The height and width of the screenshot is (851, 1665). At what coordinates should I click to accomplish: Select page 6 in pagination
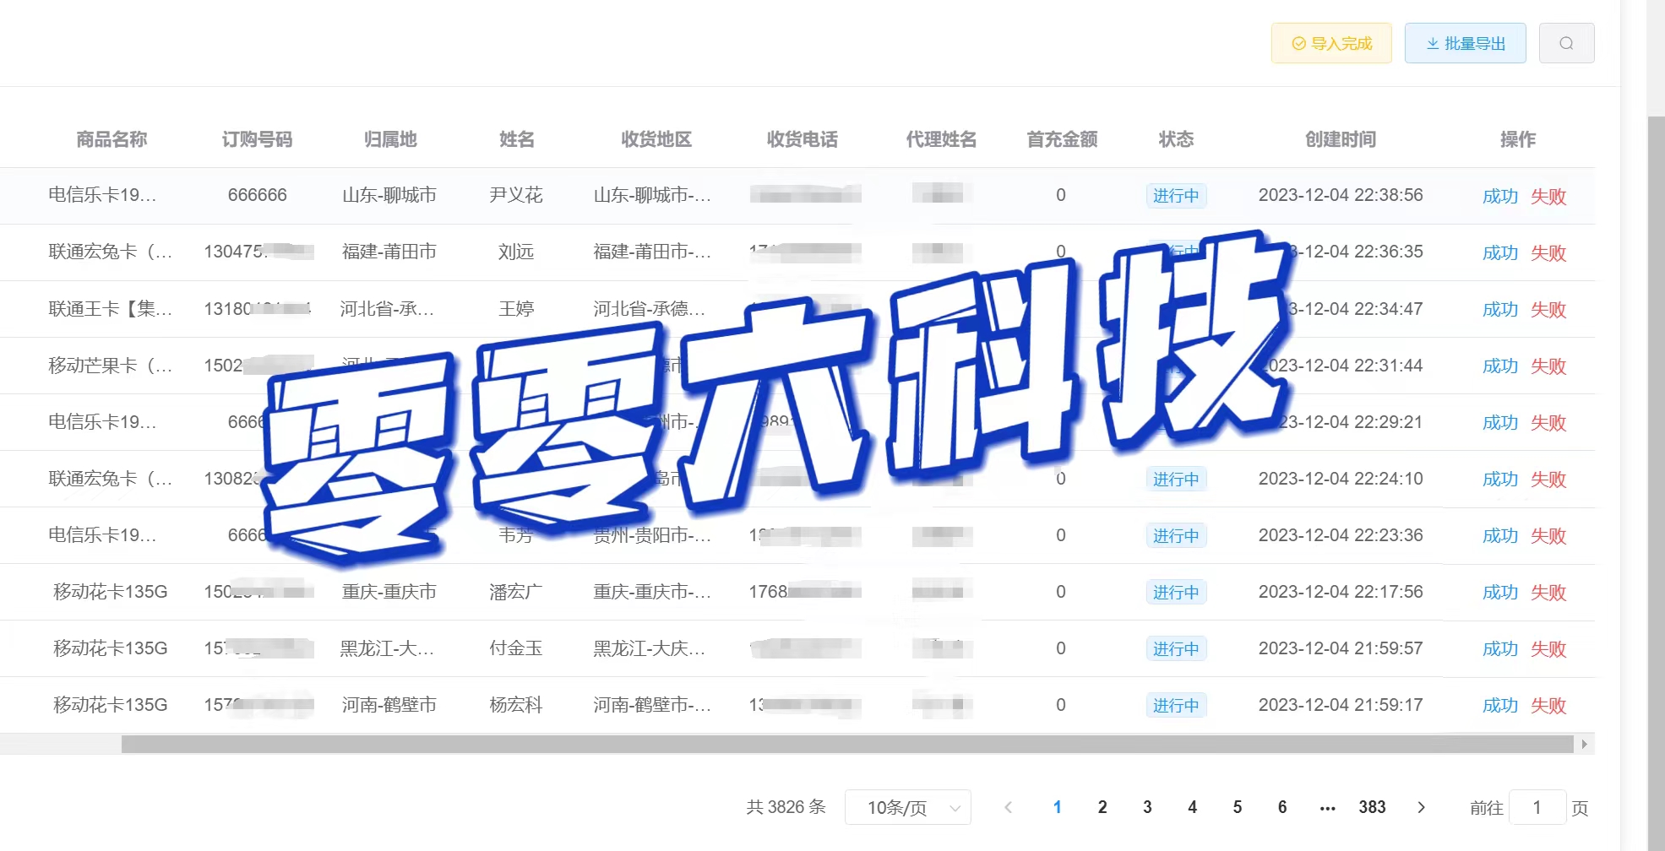1282,807
